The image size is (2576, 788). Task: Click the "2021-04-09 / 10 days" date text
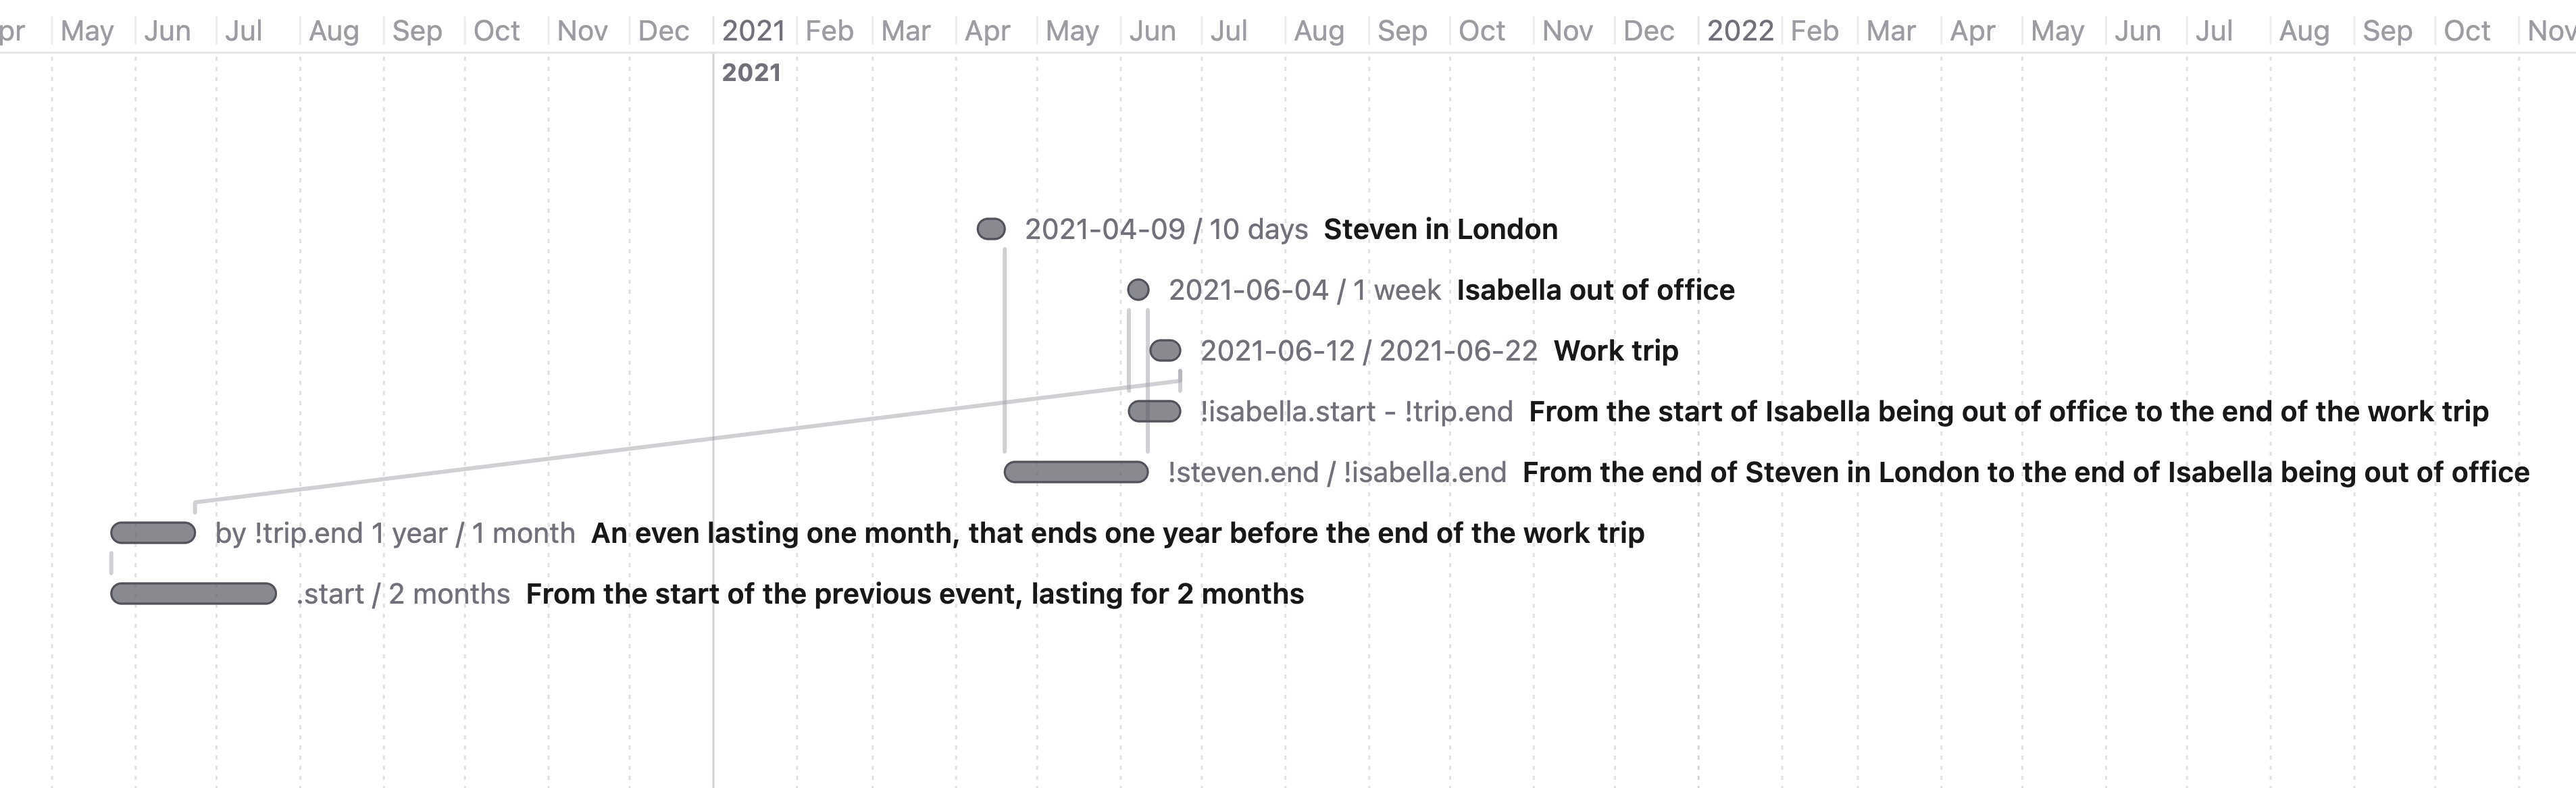click(x=1166, y=229)
